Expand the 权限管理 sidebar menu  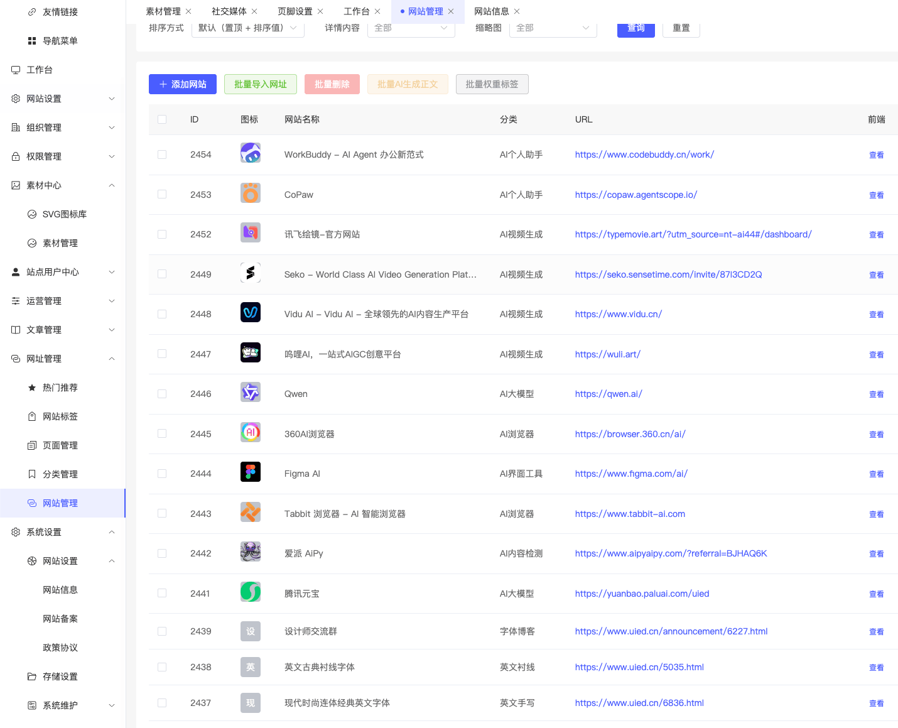[63, 156]
